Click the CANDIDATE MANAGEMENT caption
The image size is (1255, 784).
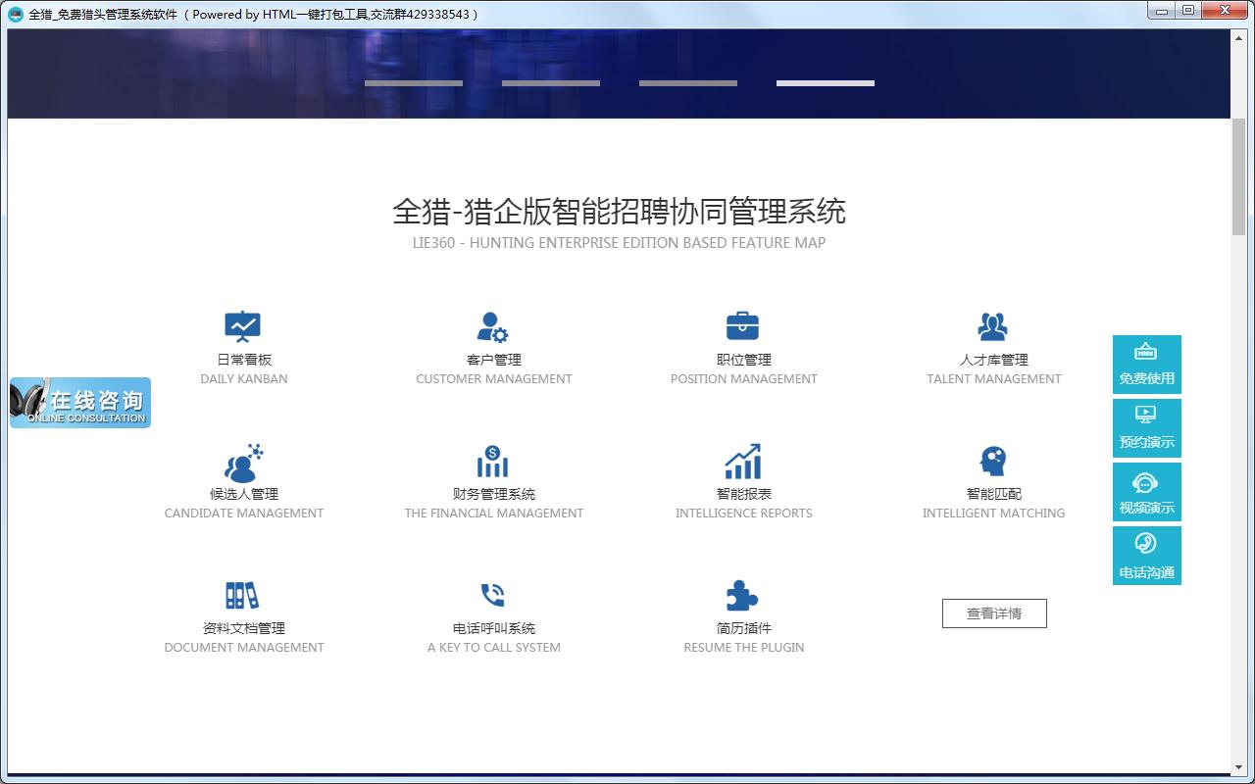click(244, 514)
